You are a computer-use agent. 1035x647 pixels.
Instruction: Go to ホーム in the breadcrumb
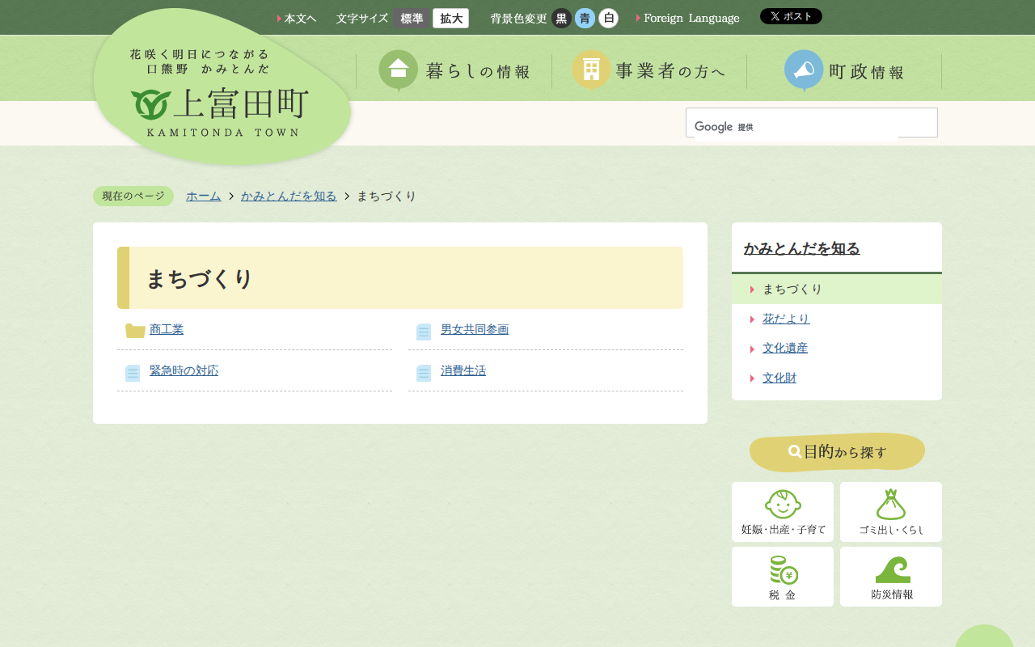tap(203, 196)
